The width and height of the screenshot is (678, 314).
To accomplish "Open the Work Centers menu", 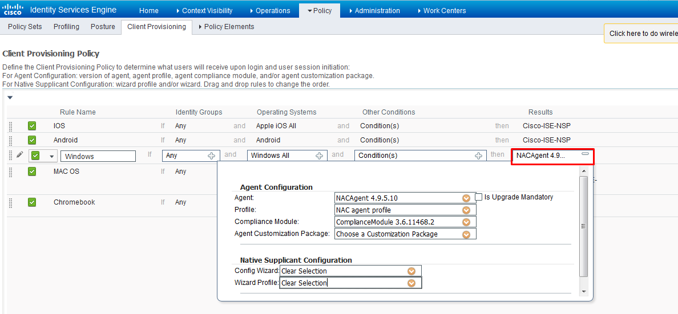I will pos(442,10).
